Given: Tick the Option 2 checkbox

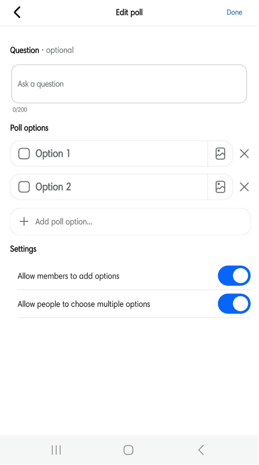Looking at the screenshot, I should [24, 187].
